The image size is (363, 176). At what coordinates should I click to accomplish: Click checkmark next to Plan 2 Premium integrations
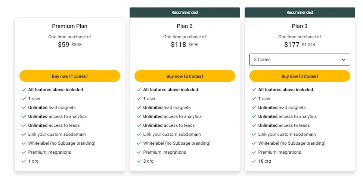coord(139,152)
